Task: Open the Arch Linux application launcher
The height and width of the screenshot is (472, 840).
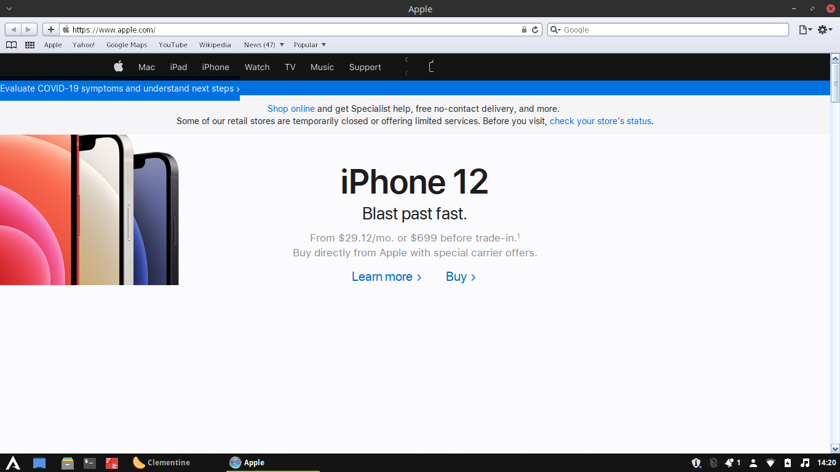Action: [13, 463]
